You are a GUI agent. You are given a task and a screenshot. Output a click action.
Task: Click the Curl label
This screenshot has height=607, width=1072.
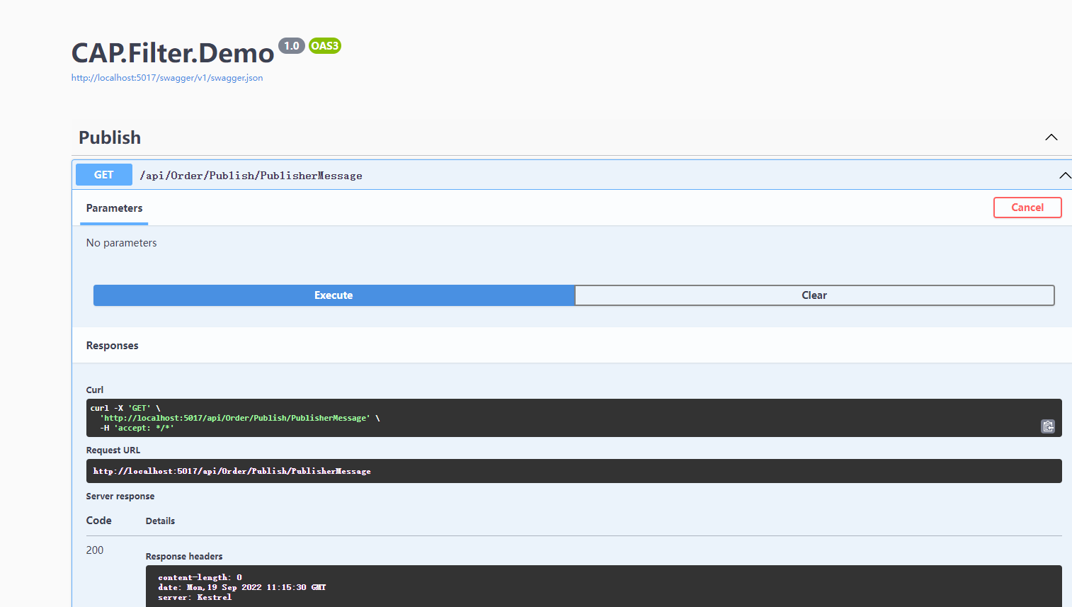coord(95,390)
